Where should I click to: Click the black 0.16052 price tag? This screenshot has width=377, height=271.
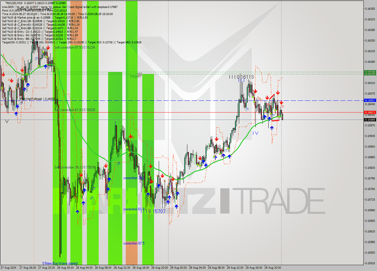[x=370, y=100]
